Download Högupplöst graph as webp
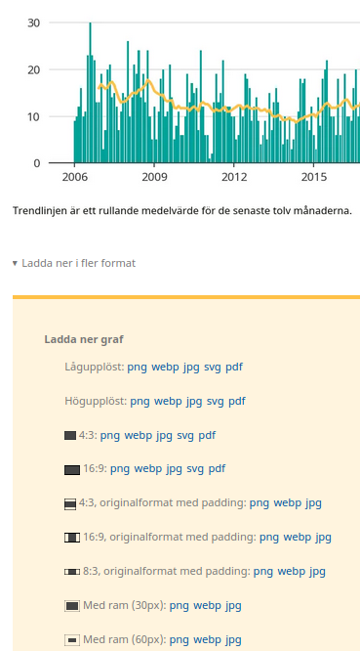This screenshot has height=651, width=360. pyautogui.click(x=168, y=402)
